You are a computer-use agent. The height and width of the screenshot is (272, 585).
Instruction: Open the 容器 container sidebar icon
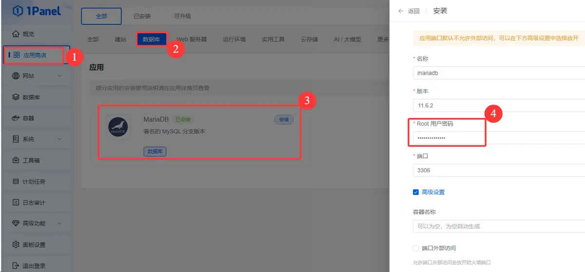pos(16,118)
